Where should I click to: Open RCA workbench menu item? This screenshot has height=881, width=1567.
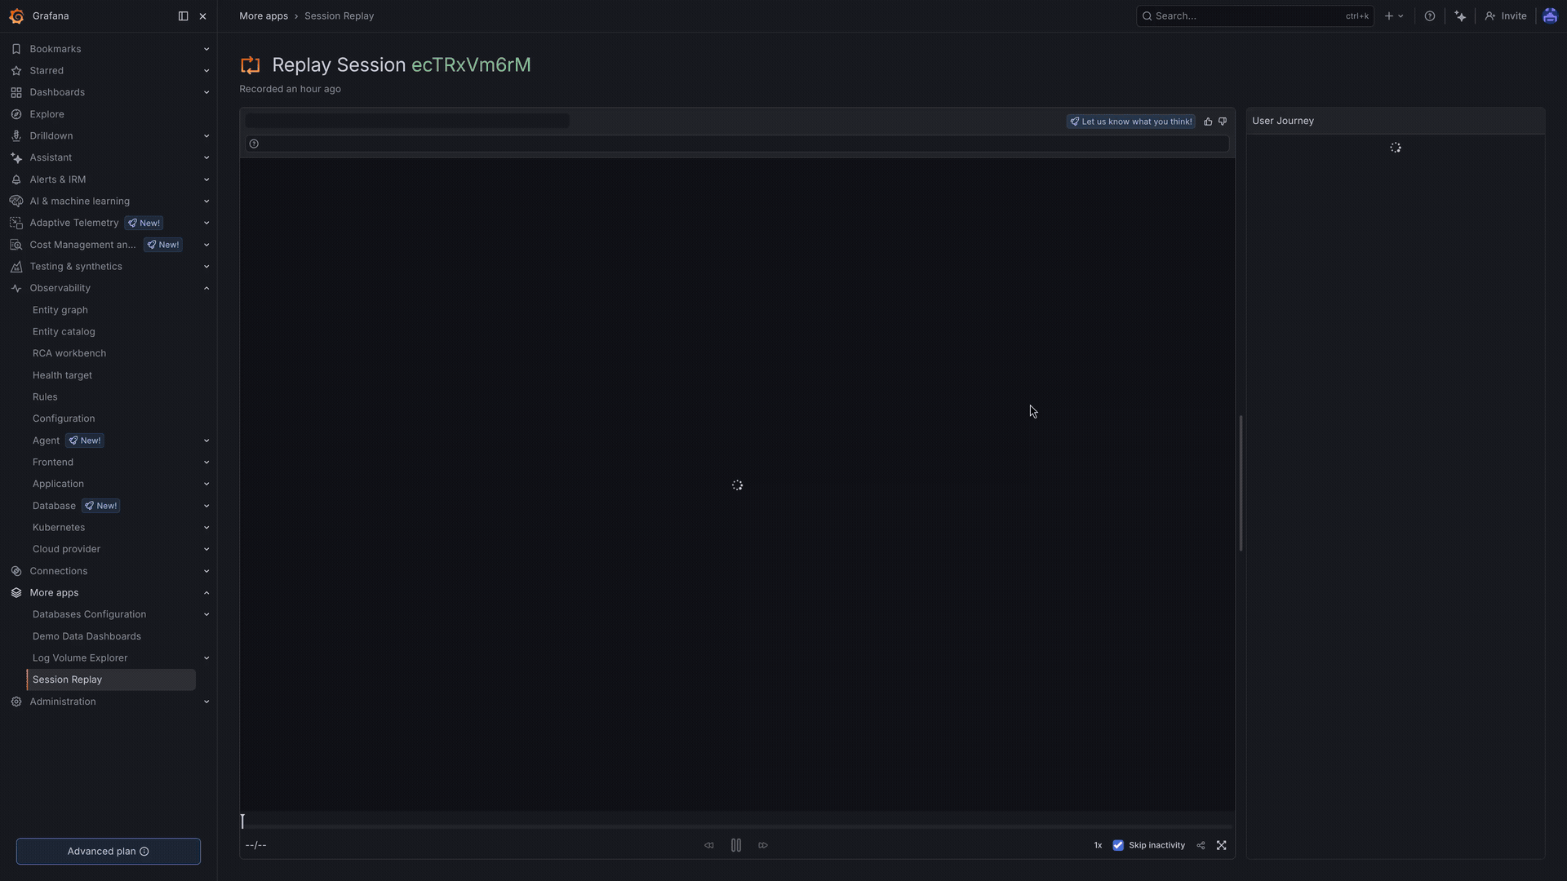[69, 353]
